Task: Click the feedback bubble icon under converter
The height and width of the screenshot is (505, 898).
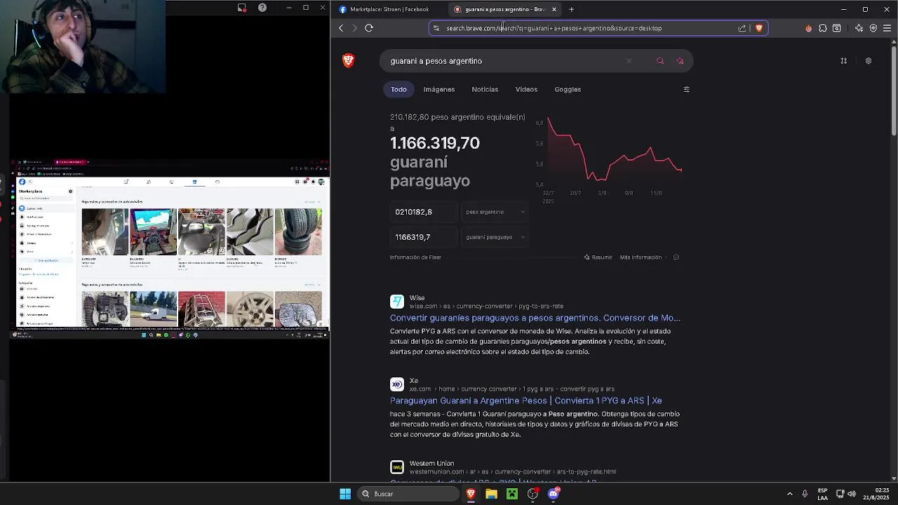Action: (x=676, y=257)
